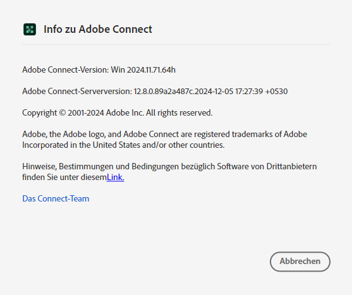Click the 17:27:39 +0530 timestamp
Image resolution: width=352 pixels, height=295 pixels.
click(x=261, y=92)
